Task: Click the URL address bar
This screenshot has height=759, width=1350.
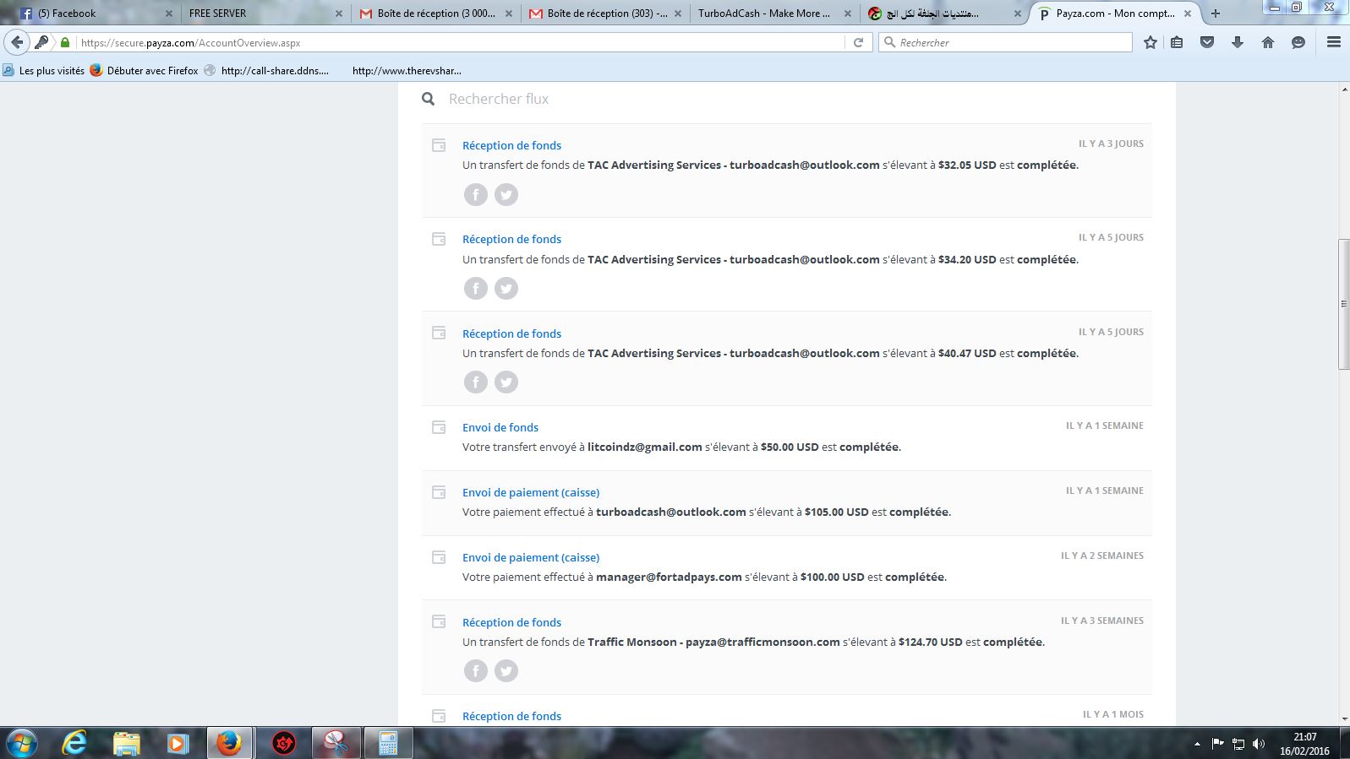Action: (461, 42)
